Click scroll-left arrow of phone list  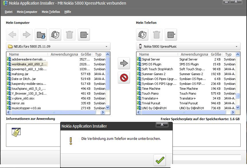(139, 112)
